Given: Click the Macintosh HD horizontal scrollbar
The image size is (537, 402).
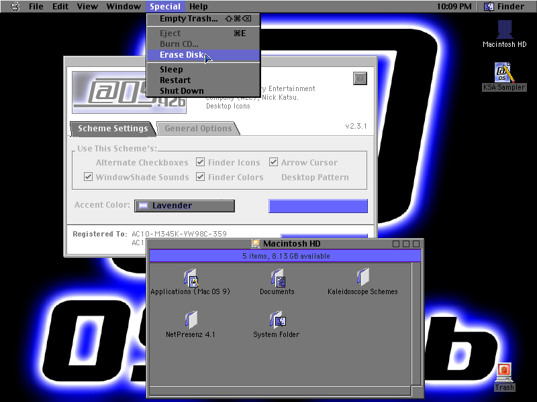Looking at the screenshot, I should point(280,391).
